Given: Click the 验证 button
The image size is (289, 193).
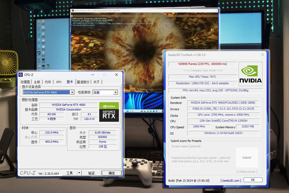Looking at the screenshot, I should pos(92,173).
